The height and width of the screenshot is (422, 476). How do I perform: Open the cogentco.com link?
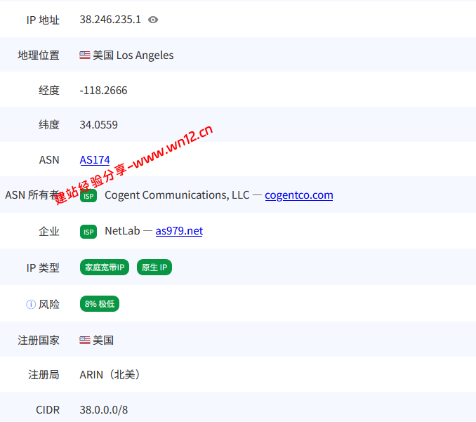coord(298,195)
